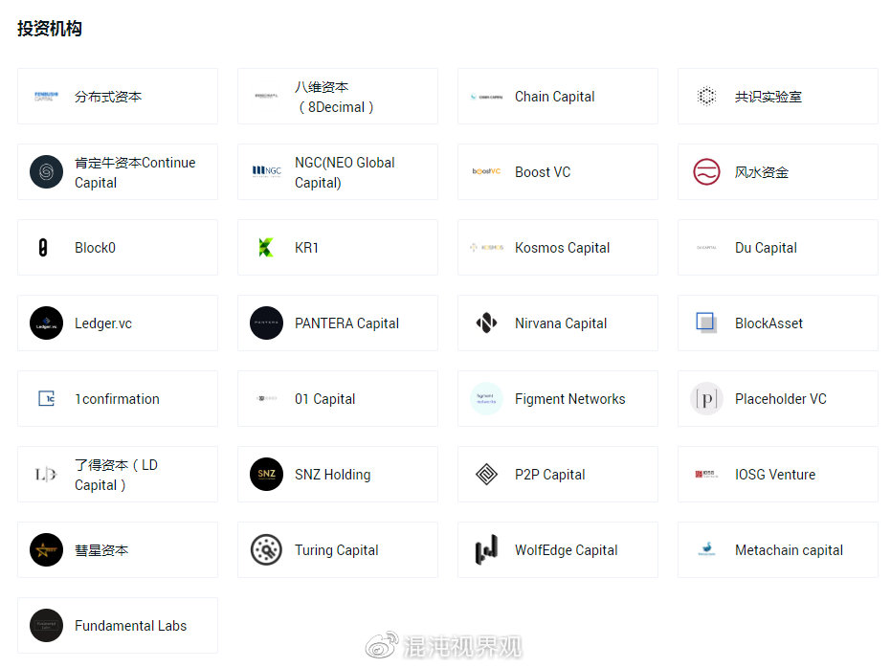The image size is (891, 668).
Task: Click the WolfEdge Capital name text
Action: coord(566,550)
